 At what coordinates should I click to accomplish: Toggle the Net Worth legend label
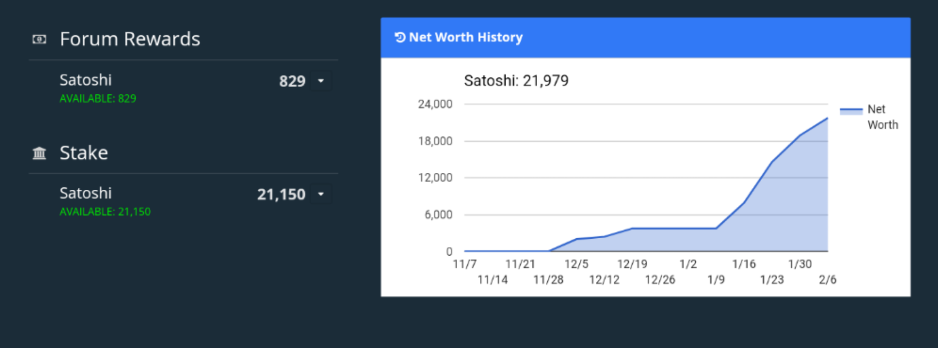click(882, 117)
